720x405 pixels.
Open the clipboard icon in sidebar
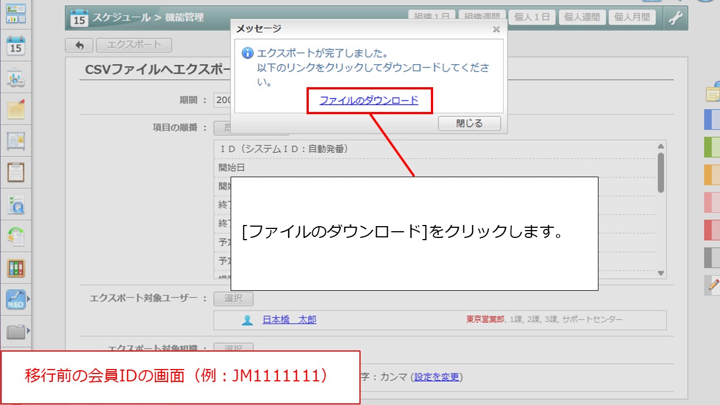(x=16, y=172)
